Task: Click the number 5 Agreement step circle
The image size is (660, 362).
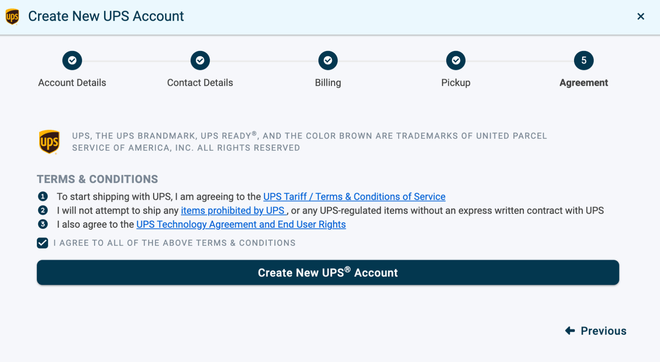Action: coord(584,60)
